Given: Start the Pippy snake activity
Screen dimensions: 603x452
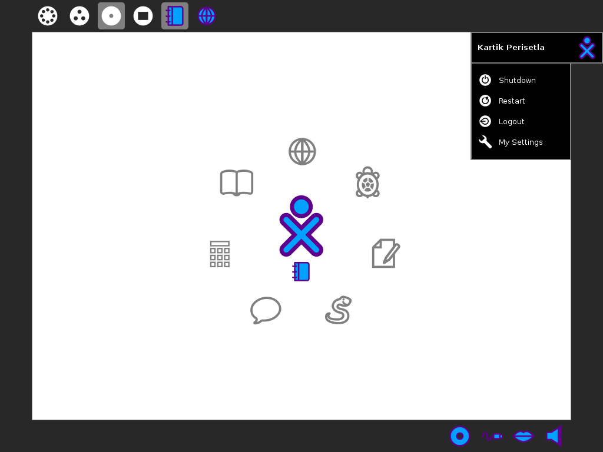Looking at the screenshot, I should (339, 310).
